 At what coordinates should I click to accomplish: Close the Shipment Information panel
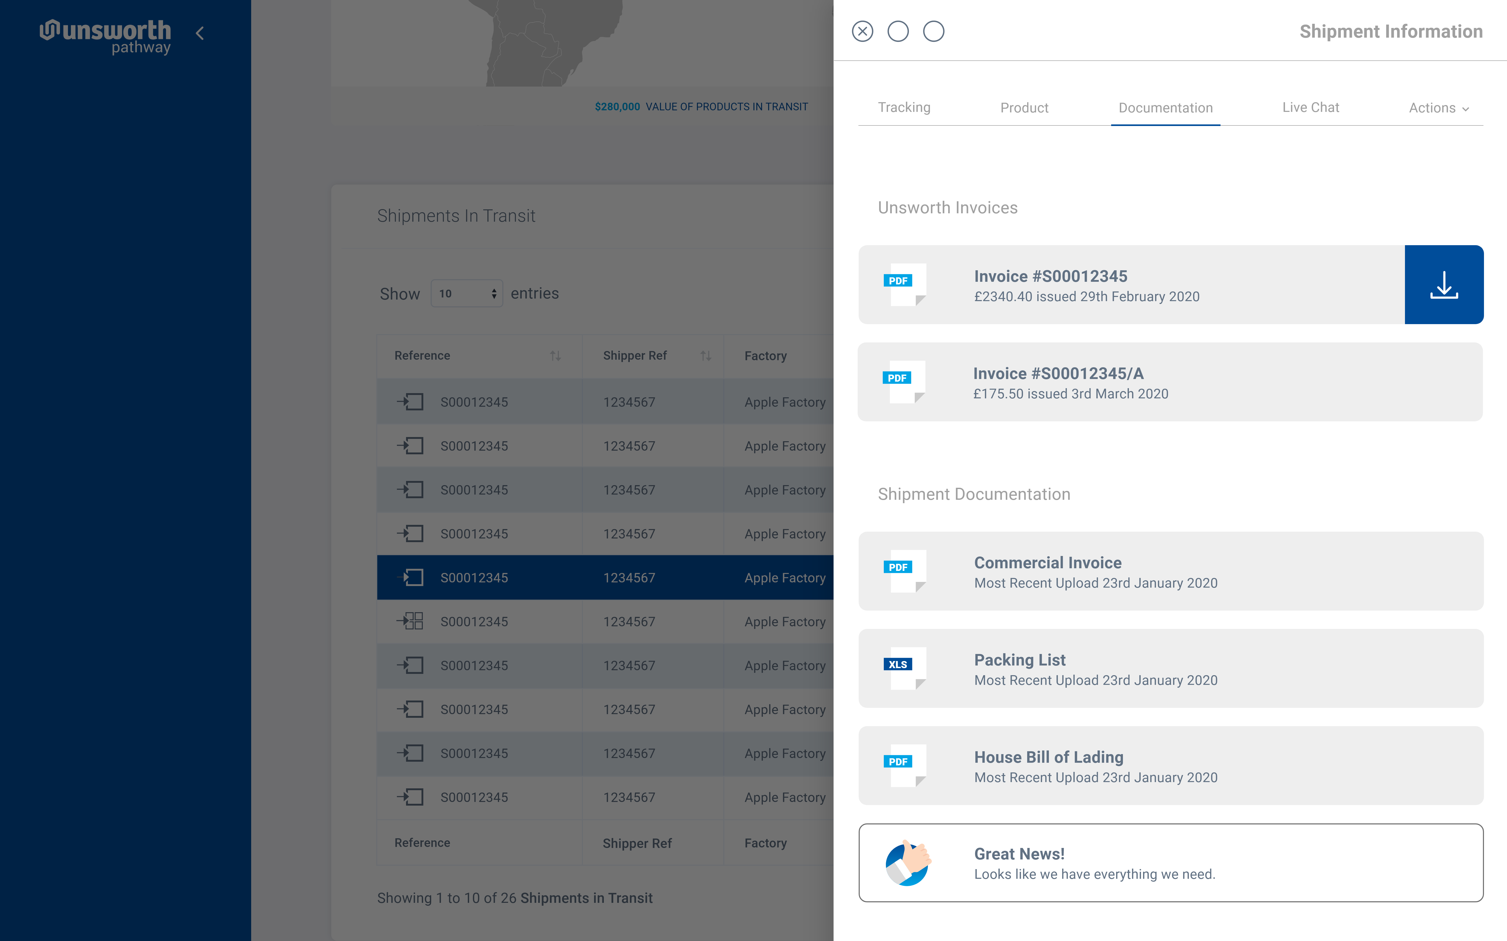[x=863, y=31]
